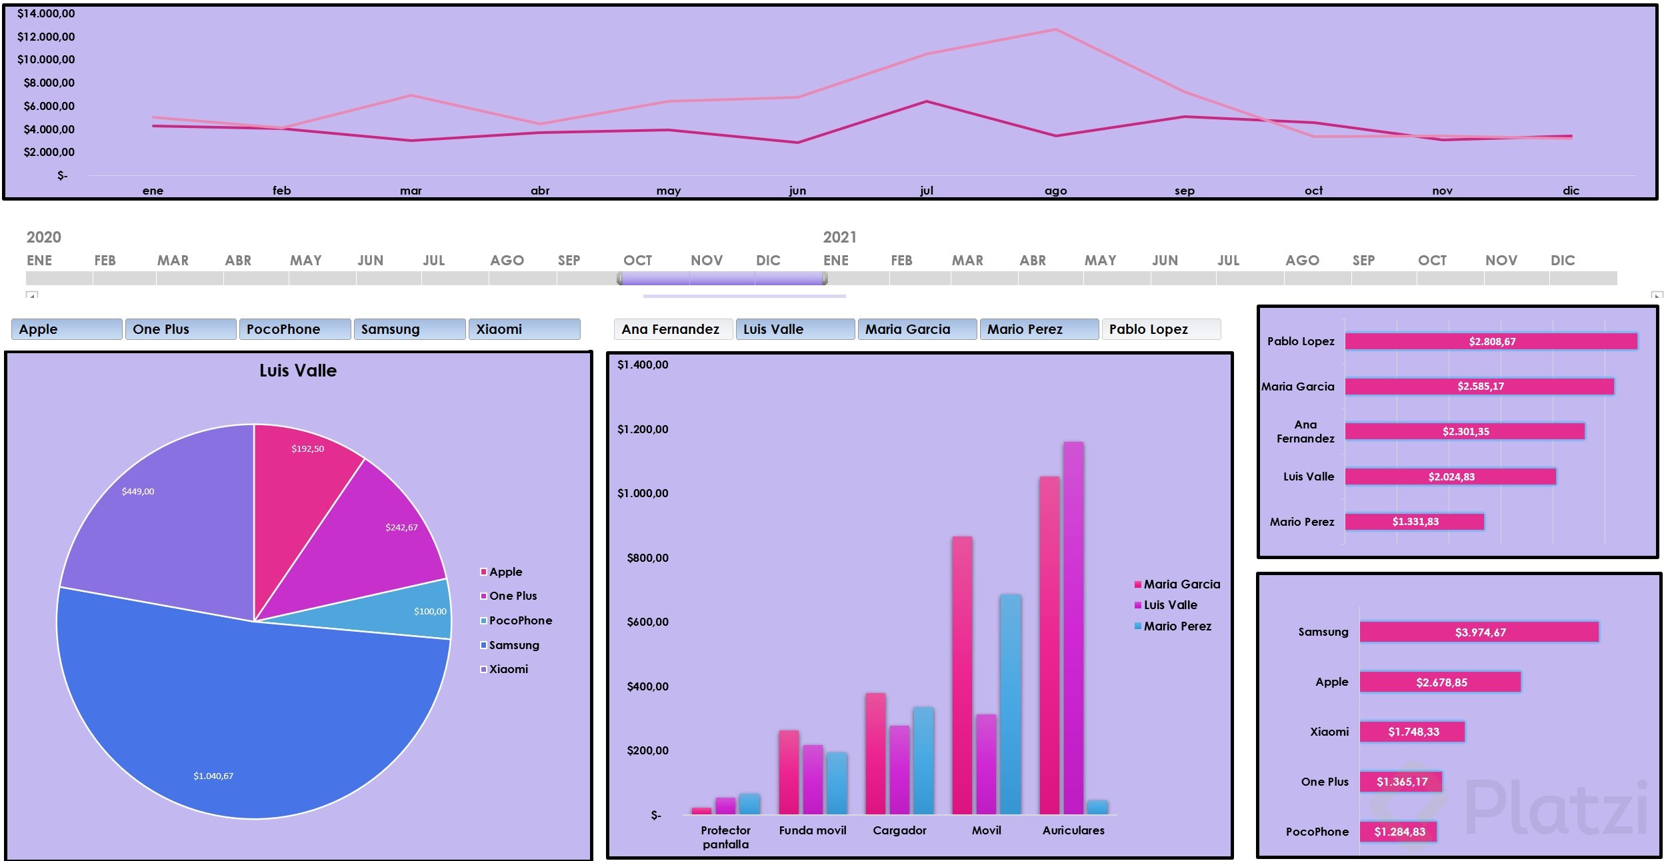The width and height of the screenshot is (1664, 861).
Task: Click the timeline right scroll arrow
Action: (x=1656, y=295)
